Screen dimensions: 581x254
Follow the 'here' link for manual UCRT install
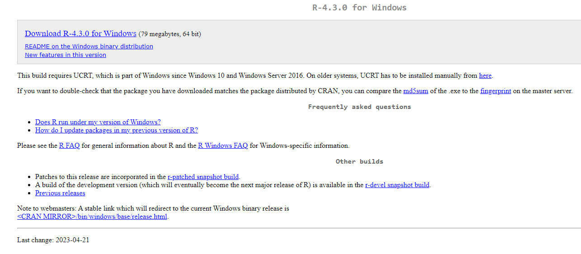485,75
